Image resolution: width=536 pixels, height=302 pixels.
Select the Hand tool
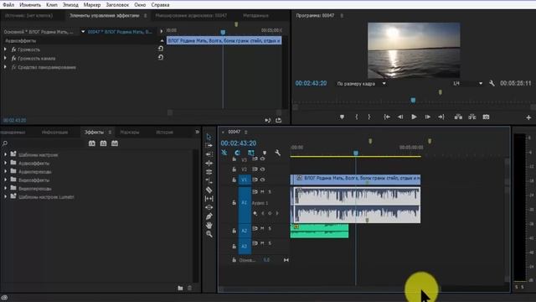tap(209, 226)
